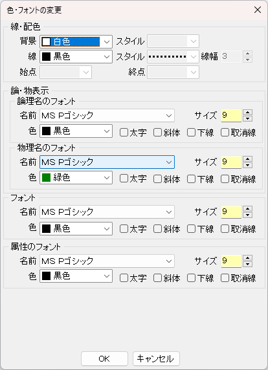
Task: Open the 始点 dropdown
Action: pos(65,72)
